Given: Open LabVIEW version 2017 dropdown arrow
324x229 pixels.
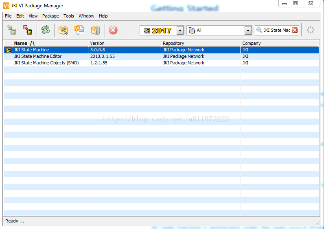Looking at the screenshot, I should coord(180,31).
